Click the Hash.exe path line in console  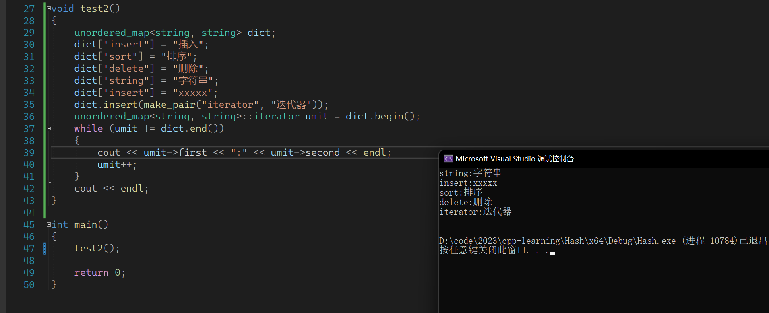pyautogui.click(x=603, y=241)
